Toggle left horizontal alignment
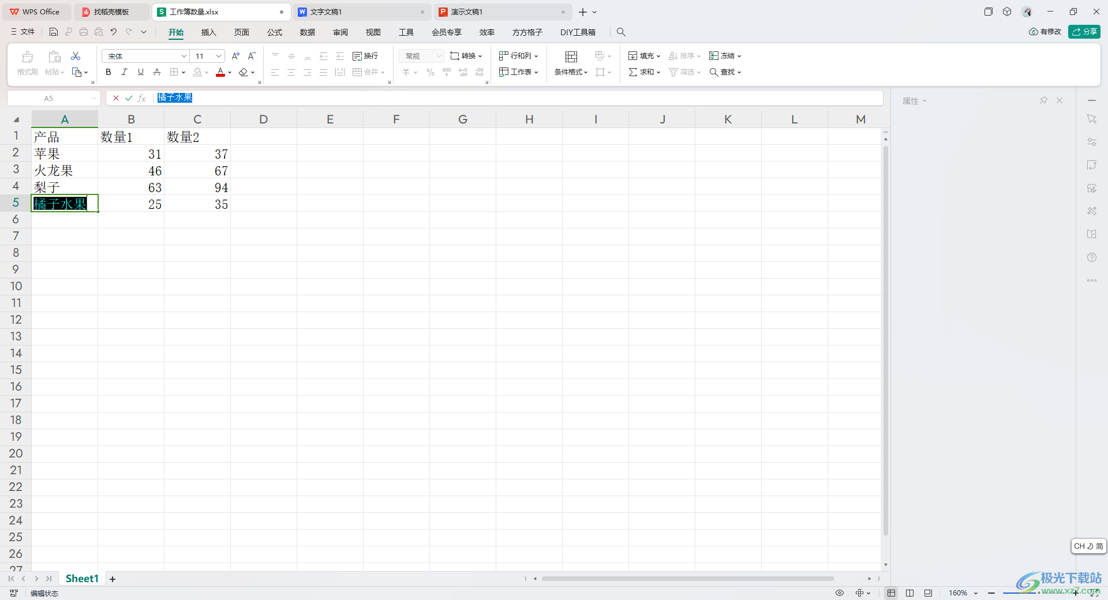1108x600 pixels. point(275,72)
